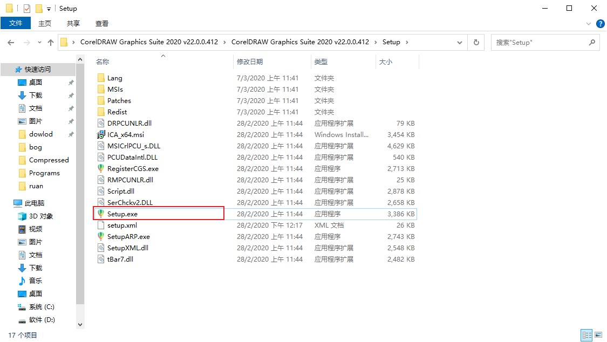The image size is (607, 342).
Task: Open the Programs sidebar folder
Action: click(x=44, y=173)
